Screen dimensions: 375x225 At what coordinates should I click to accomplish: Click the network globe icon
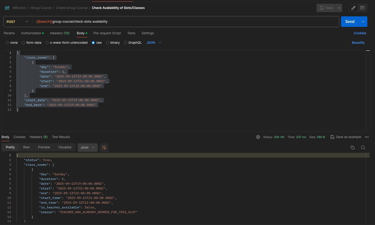[x=258, y=137]
